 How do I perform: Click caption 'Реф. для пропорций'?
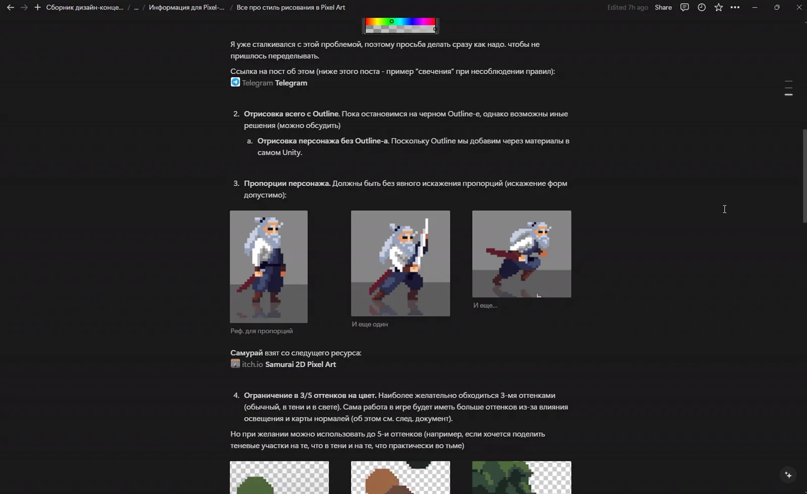click(261, 331)
